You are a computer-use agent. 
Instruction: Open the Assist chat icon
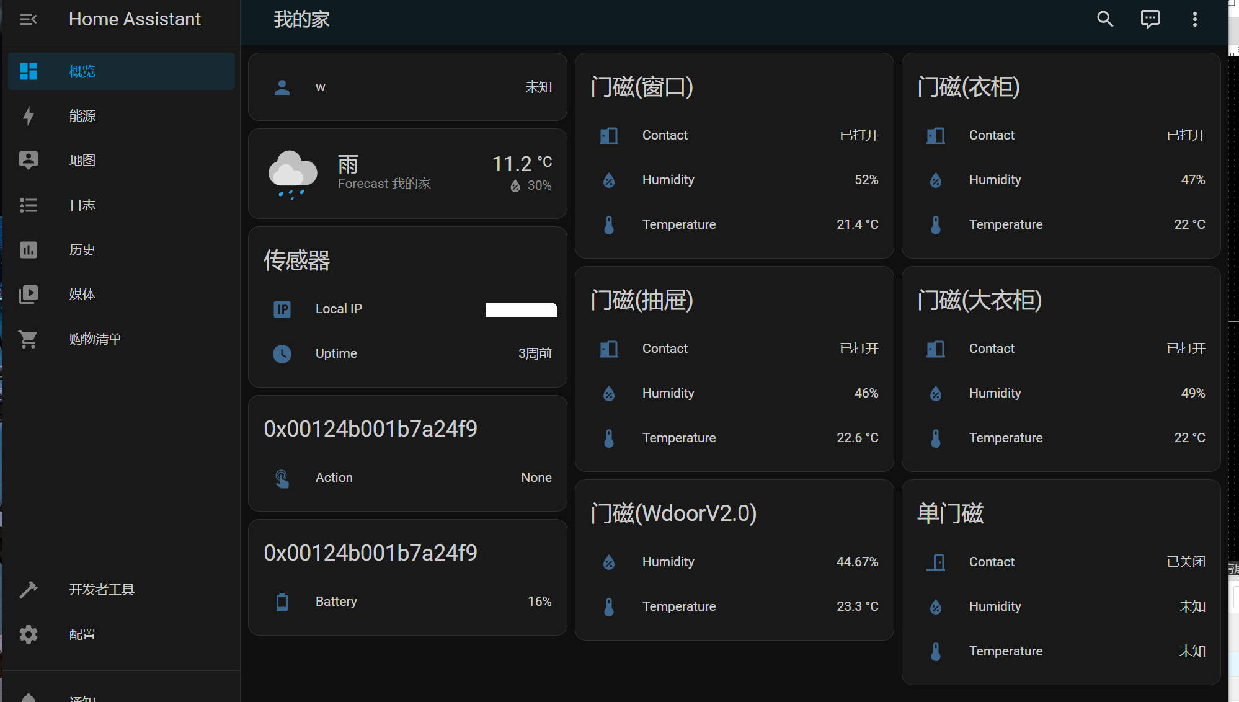point(1150,19)
